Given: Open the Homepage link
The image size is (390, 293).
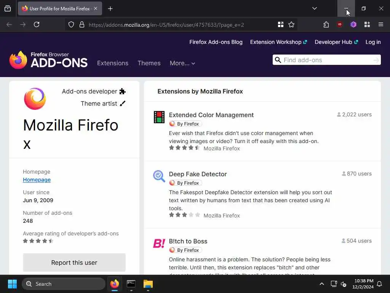Looking at the screenshot, I should [x=37, y=180].
